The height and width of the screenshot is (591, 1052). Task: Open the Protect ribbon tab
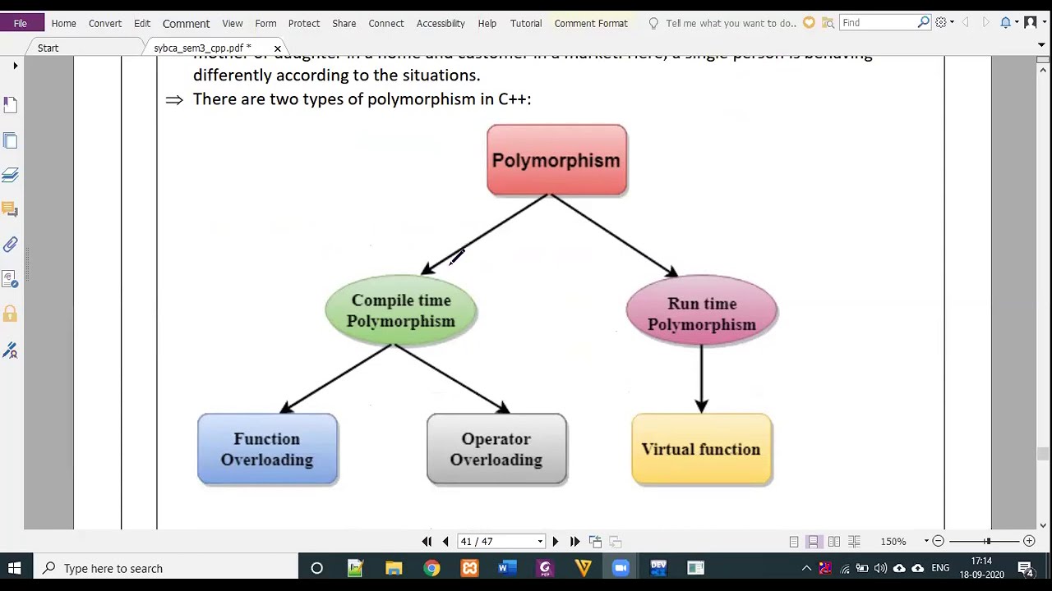coord(304,23)
